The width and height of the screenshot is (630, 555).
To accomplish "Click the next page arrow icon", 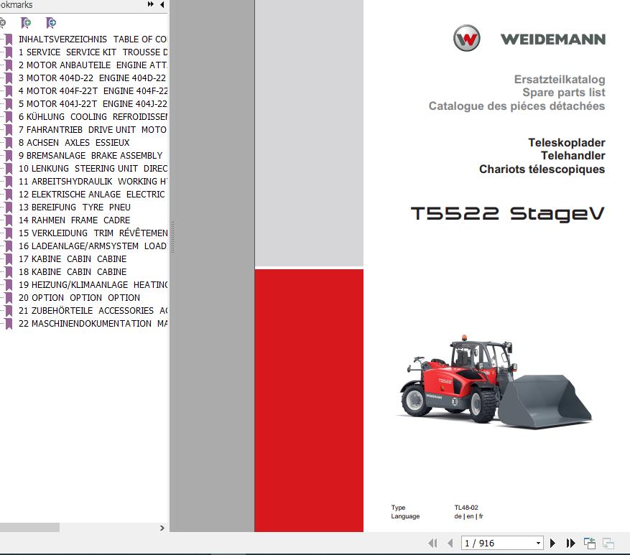I will (x=552, y=543).
